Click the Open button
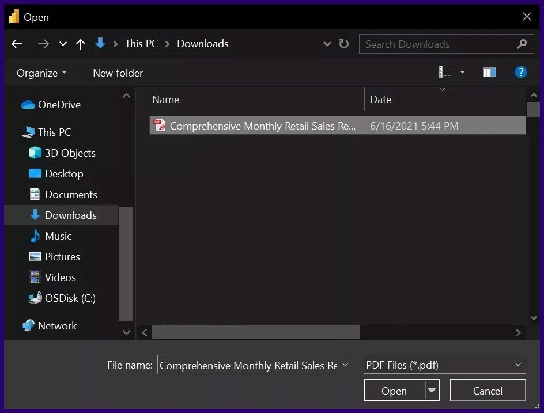This screenshot has width=544, height=413. 394,391
